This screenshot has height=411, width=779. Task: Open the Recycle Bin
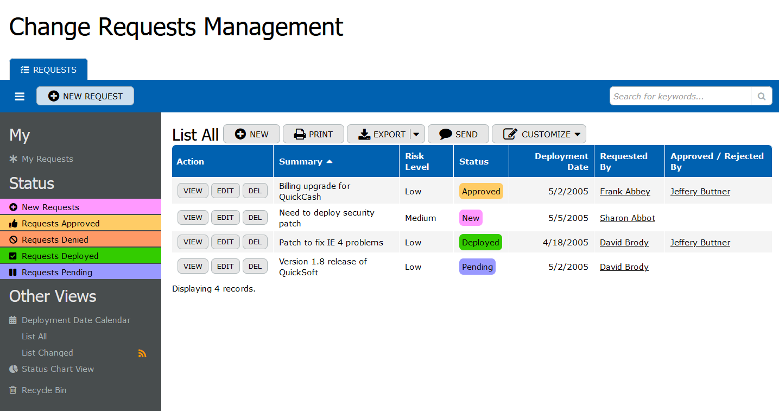[43, 390]
